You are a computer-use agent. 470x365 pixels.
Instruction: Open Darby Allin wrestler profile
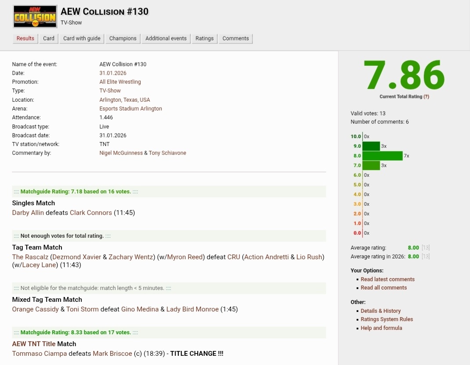click(x=28, y=213)
